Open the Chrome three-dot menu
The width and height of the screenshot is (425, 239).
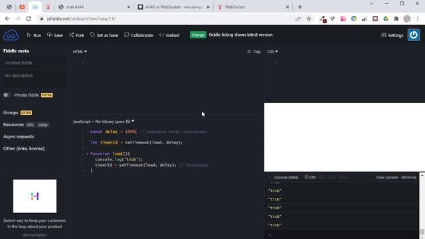click(418, 19)
